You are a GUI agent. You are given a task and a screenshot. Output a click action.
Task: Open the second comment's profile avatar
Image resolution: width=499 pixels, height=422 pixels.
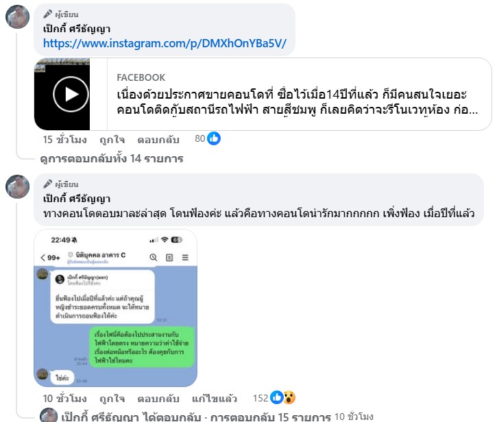click(x=18, y=186)
